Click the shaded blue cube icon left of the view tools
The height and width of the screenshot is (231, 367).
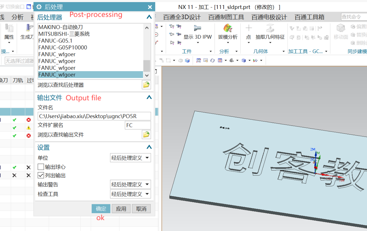(x=187, y=60)
